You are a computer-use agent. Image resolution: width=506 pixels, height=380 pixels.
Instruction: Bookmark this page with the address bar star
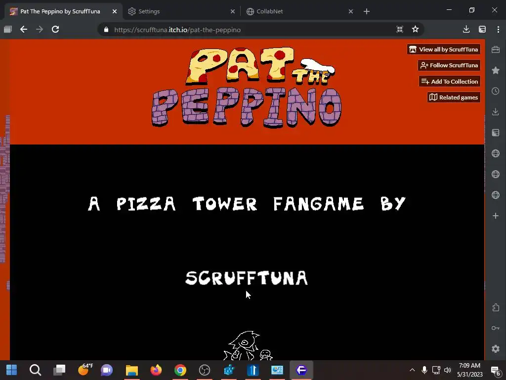click(x=415, y=29)
